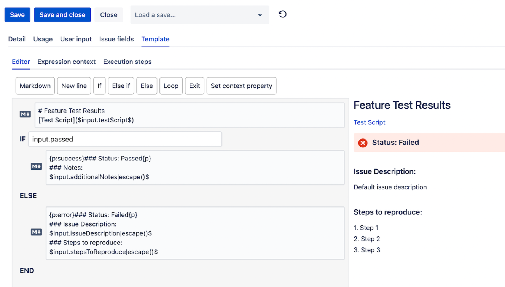Open the Load a save dropdown
This screenshot has width=505, height=287.
[x=199, y=14]
